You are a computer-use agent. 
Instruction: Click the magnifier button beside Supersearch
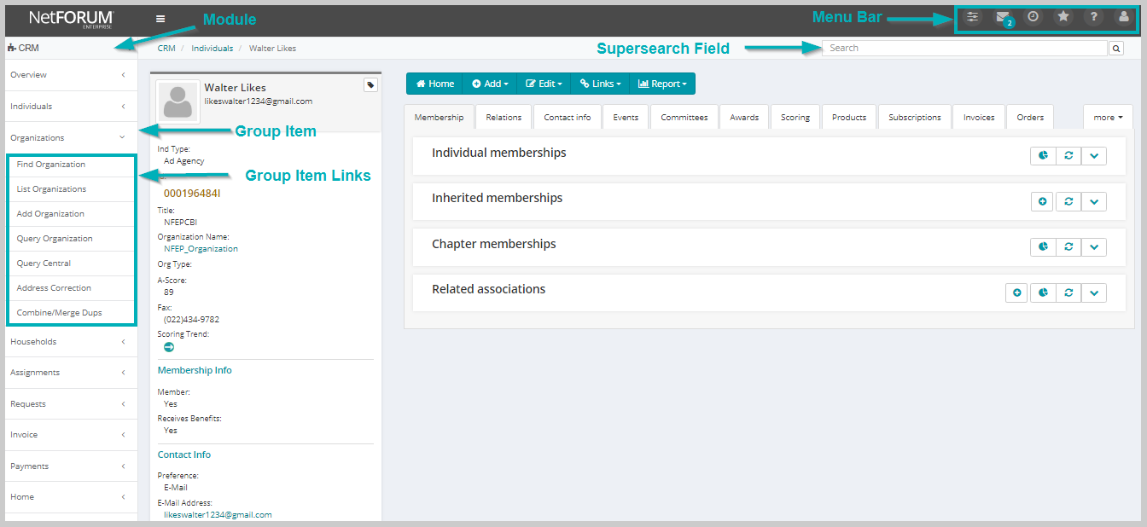pos(1116,48)
